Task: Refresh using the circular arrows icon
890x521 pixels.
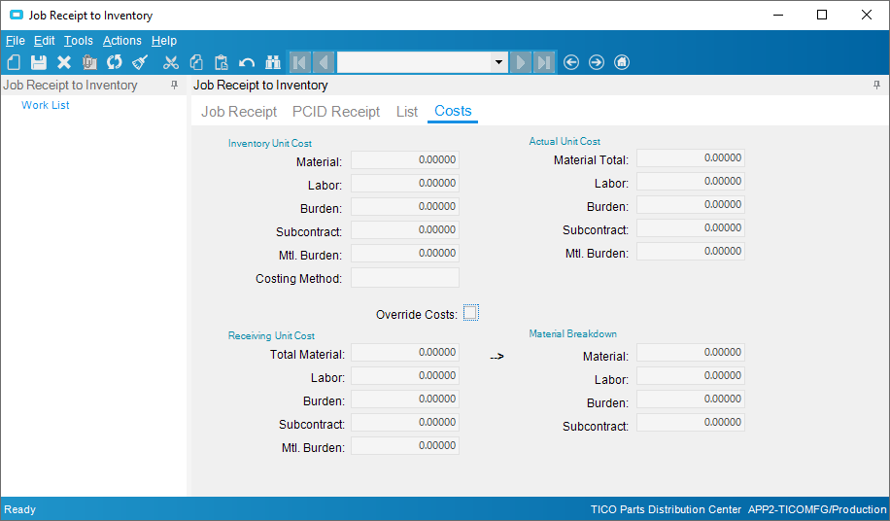Action: [114, 62]
